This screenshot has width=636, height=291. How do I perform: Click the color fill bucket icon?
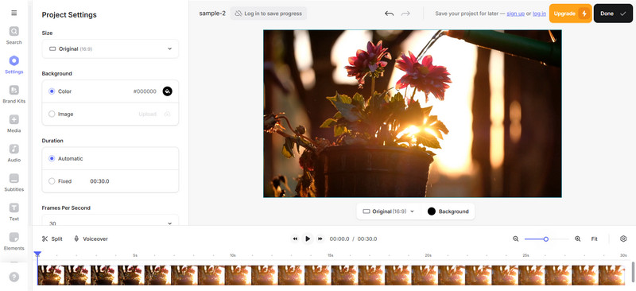tap(167, 91)
